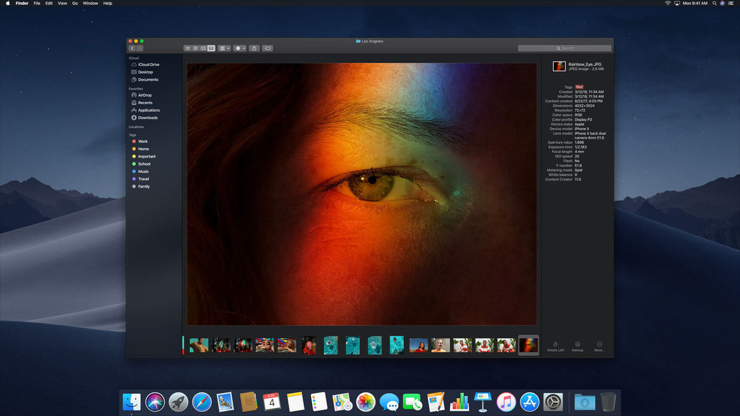The image size is (740, 416).
Task: Select gallery view in the toolbar
Action: 210,48
